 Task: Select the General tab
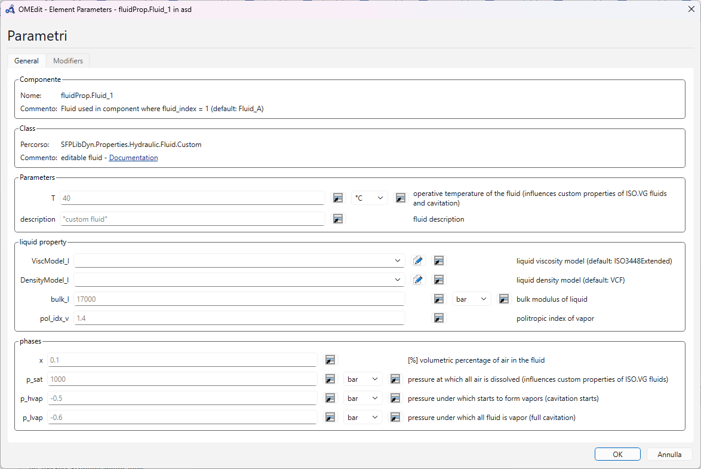[x=26, y=61]
